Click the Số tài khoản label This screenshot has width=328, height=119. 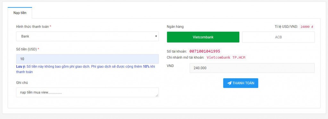coord(177,51)
